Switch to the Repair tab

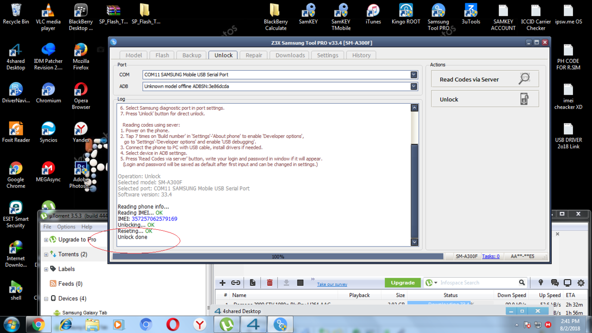[254, 55]
